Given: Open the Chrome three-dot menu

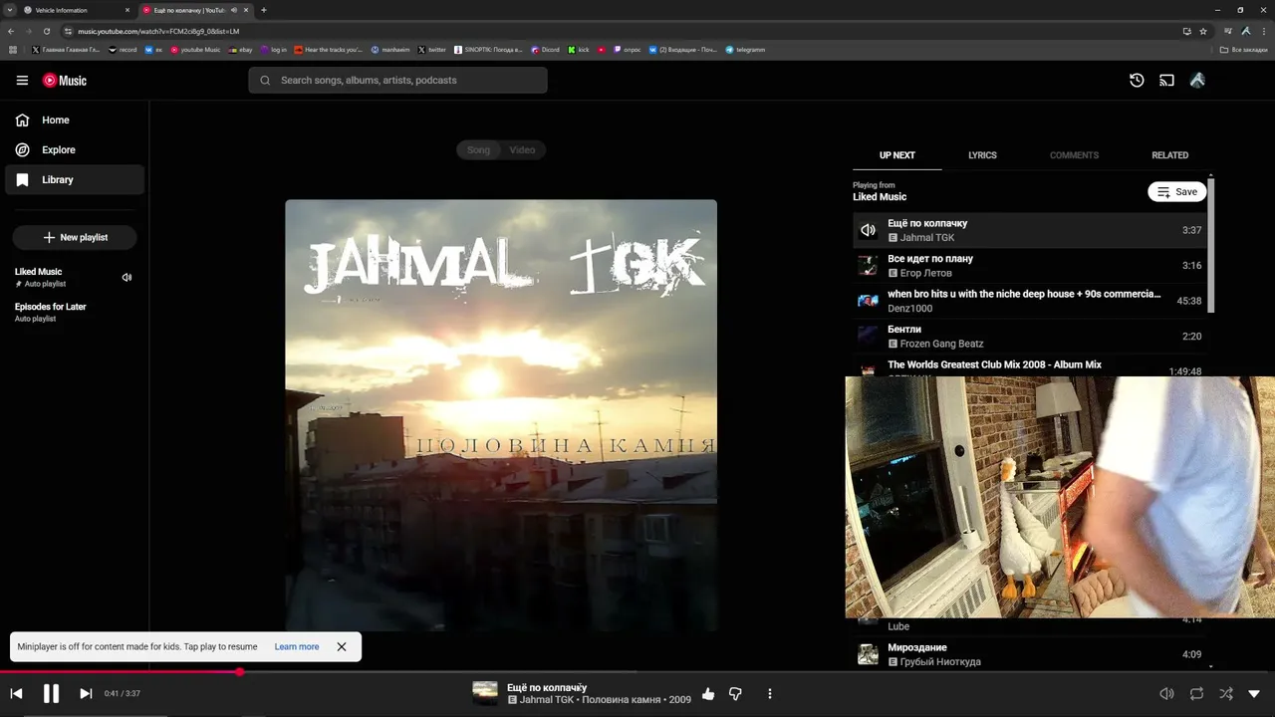Looking at the screenshot, I should point(1264,31).
